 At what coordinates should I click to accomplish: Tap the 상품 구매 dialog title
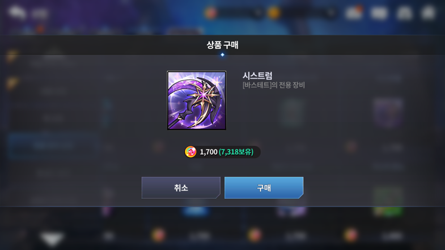(x=222, y=45)
